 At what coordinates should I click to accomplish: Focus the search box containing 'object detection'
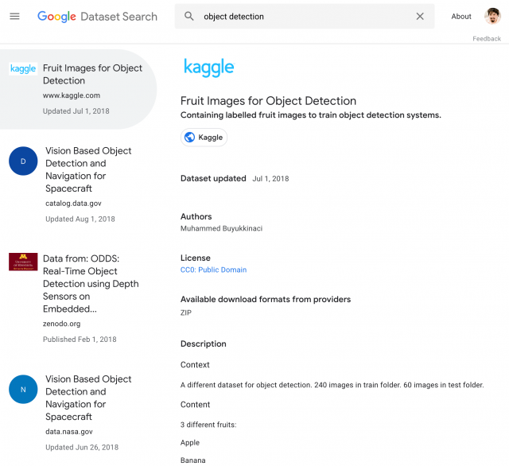pos(302,16)
